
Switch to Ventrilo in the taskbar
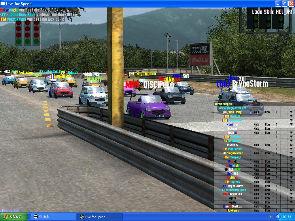[53, 217]
